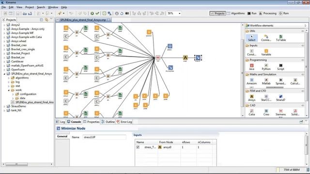The image size is (310, 174).
Task: Collapse the Utils palette group
Action: (303, 31)
